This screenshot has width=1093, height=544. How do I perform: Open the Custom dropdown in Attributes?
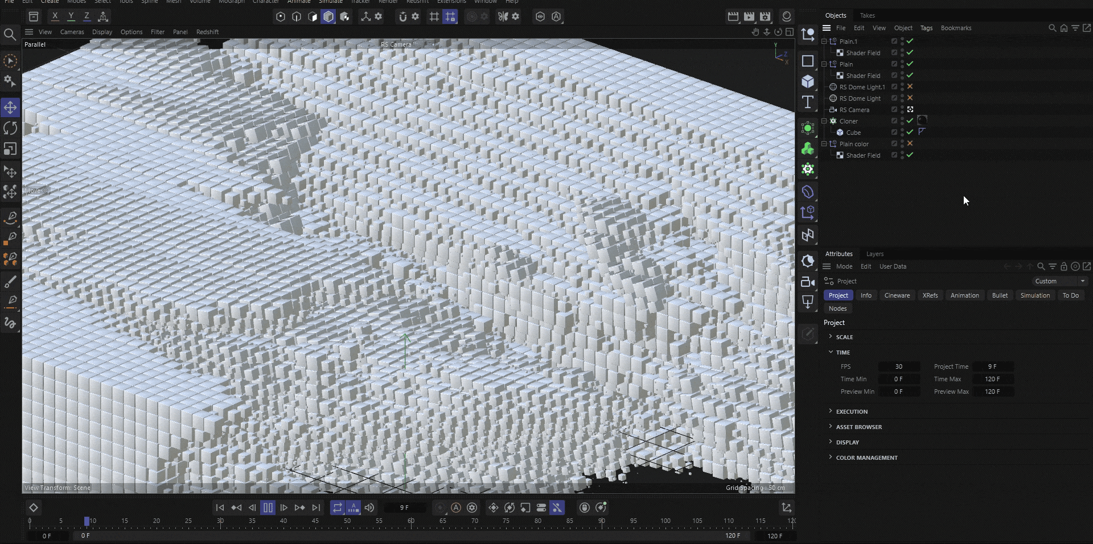[x=1060, y=281]
